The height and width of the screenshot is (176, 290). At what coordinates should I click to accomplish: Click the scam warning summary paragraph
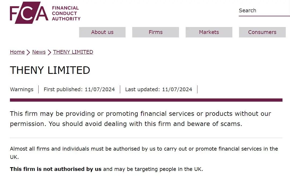[x=140, y=119]
